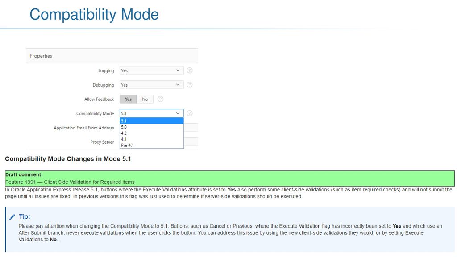The width and height of the screenshot is (457, 257).
Task: Choose 4.1 compatibility mode option
Action: click(x=152, y=139)
